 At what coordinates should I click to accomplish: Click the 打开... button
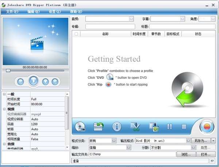pos(206,154)
